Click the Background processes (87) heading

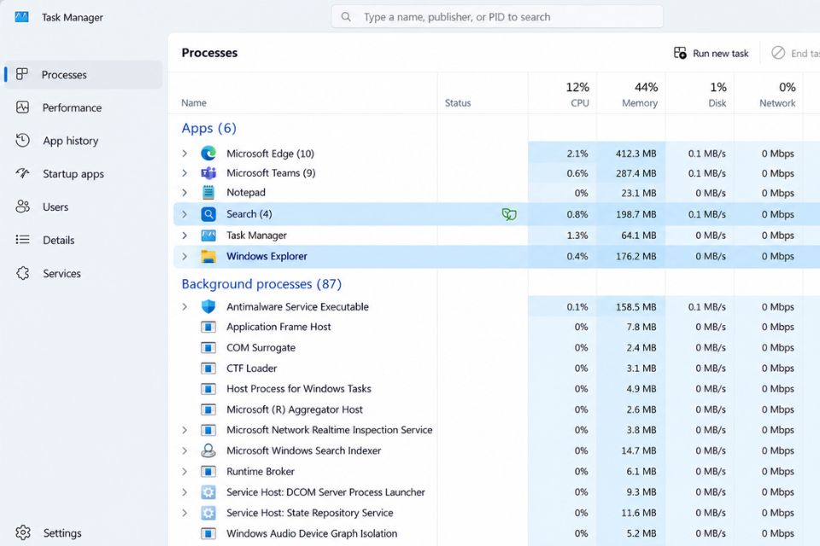click(261, 284)
